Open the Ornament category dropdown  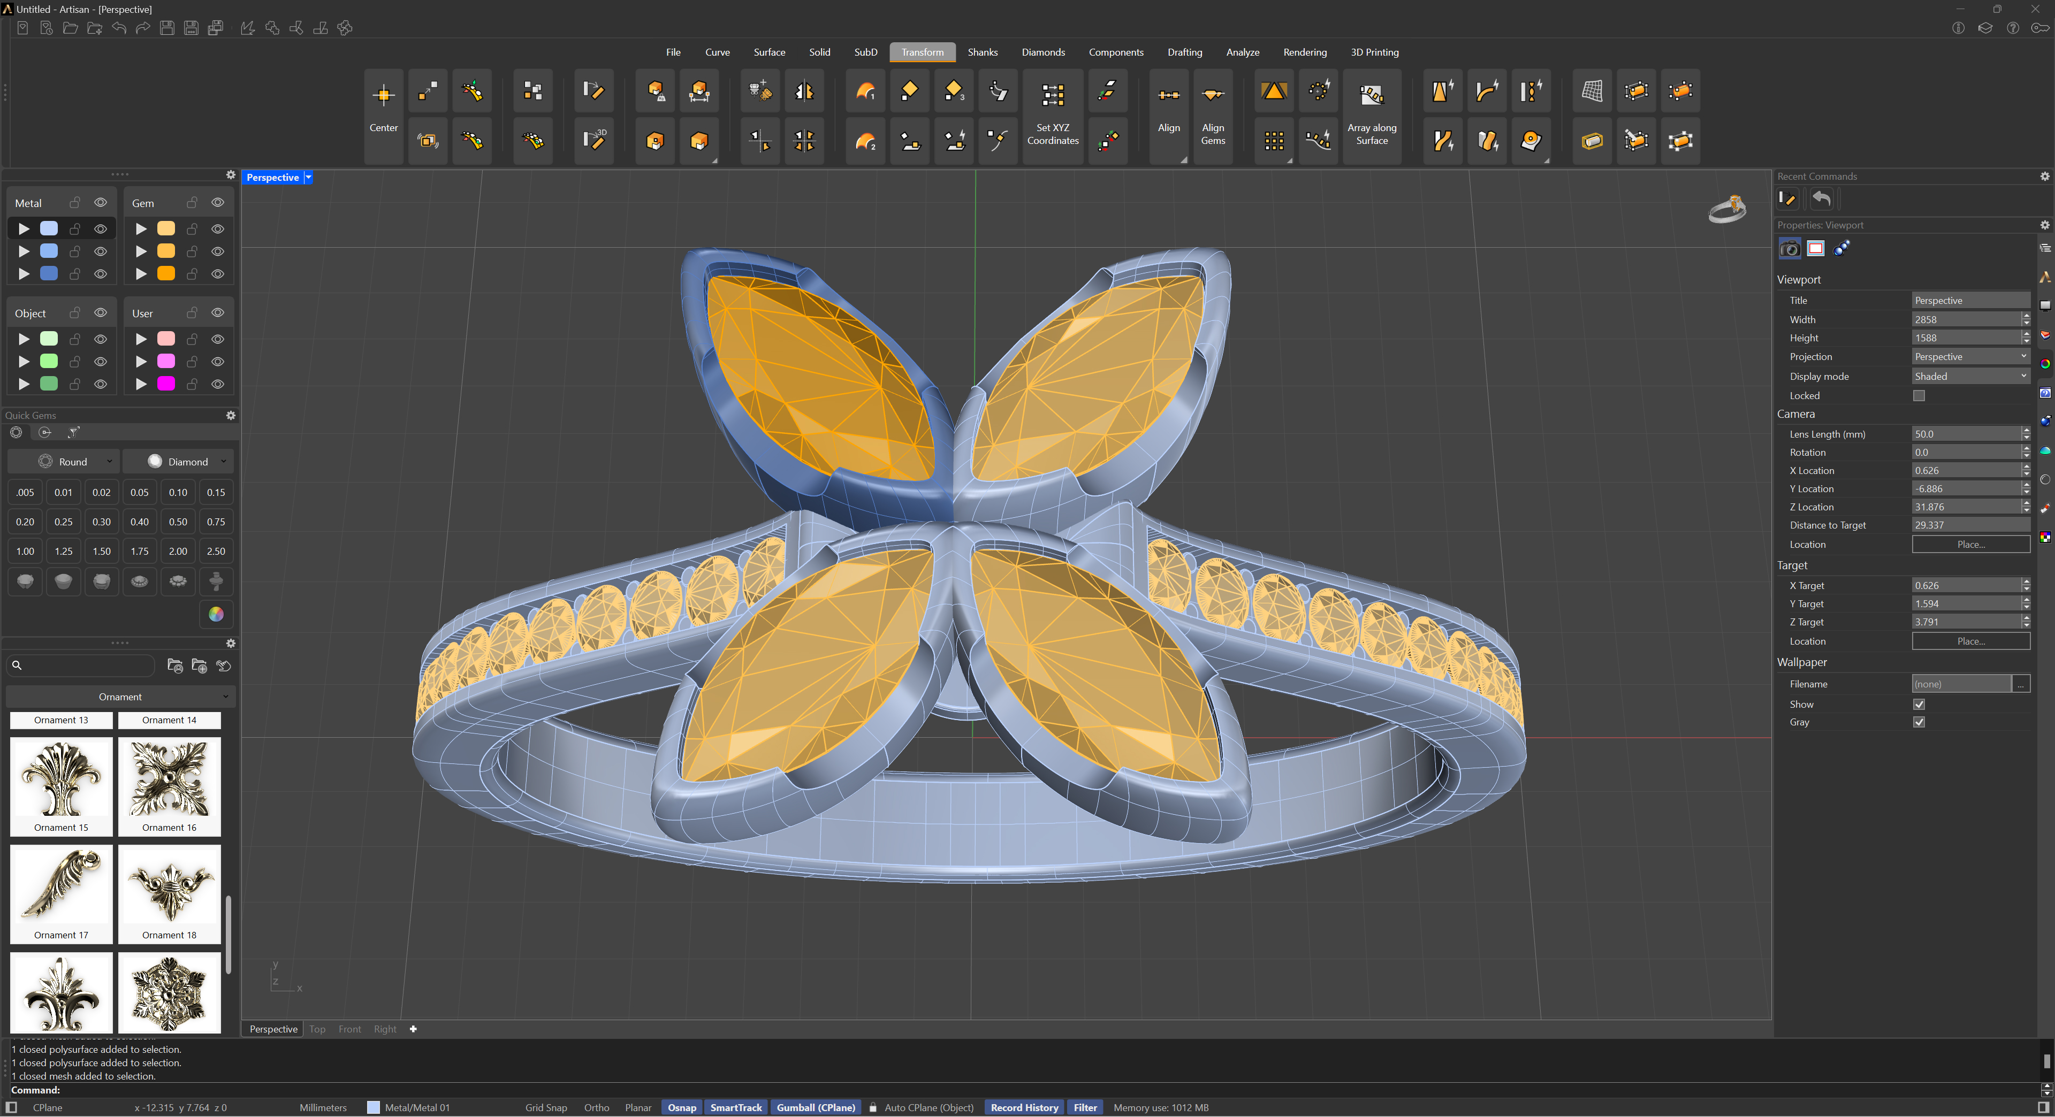point(120,697)
